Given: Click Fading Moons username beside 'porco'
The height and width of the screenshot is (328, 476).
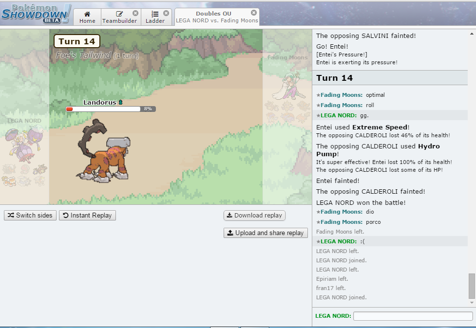Looking at the screenshot, I should tap(341, 222).
